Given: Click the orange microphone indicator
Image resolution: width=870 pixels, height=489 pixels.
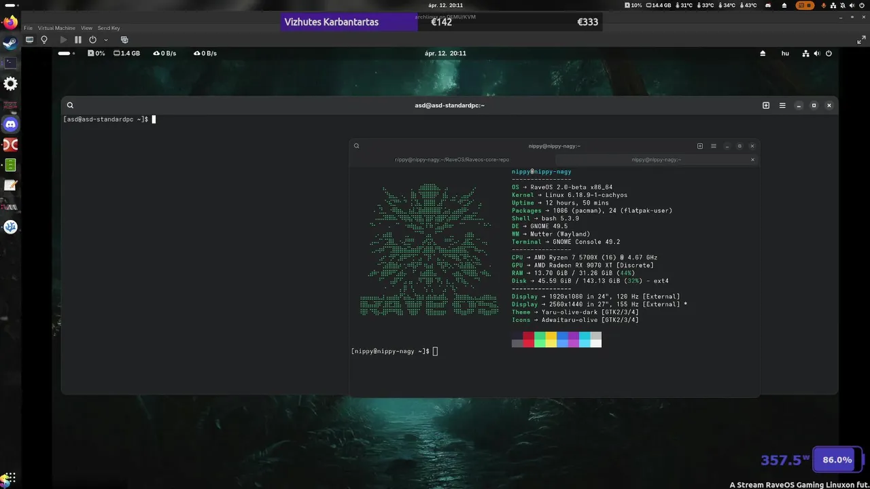Looking at the screenshot, I should click(824, 5).
